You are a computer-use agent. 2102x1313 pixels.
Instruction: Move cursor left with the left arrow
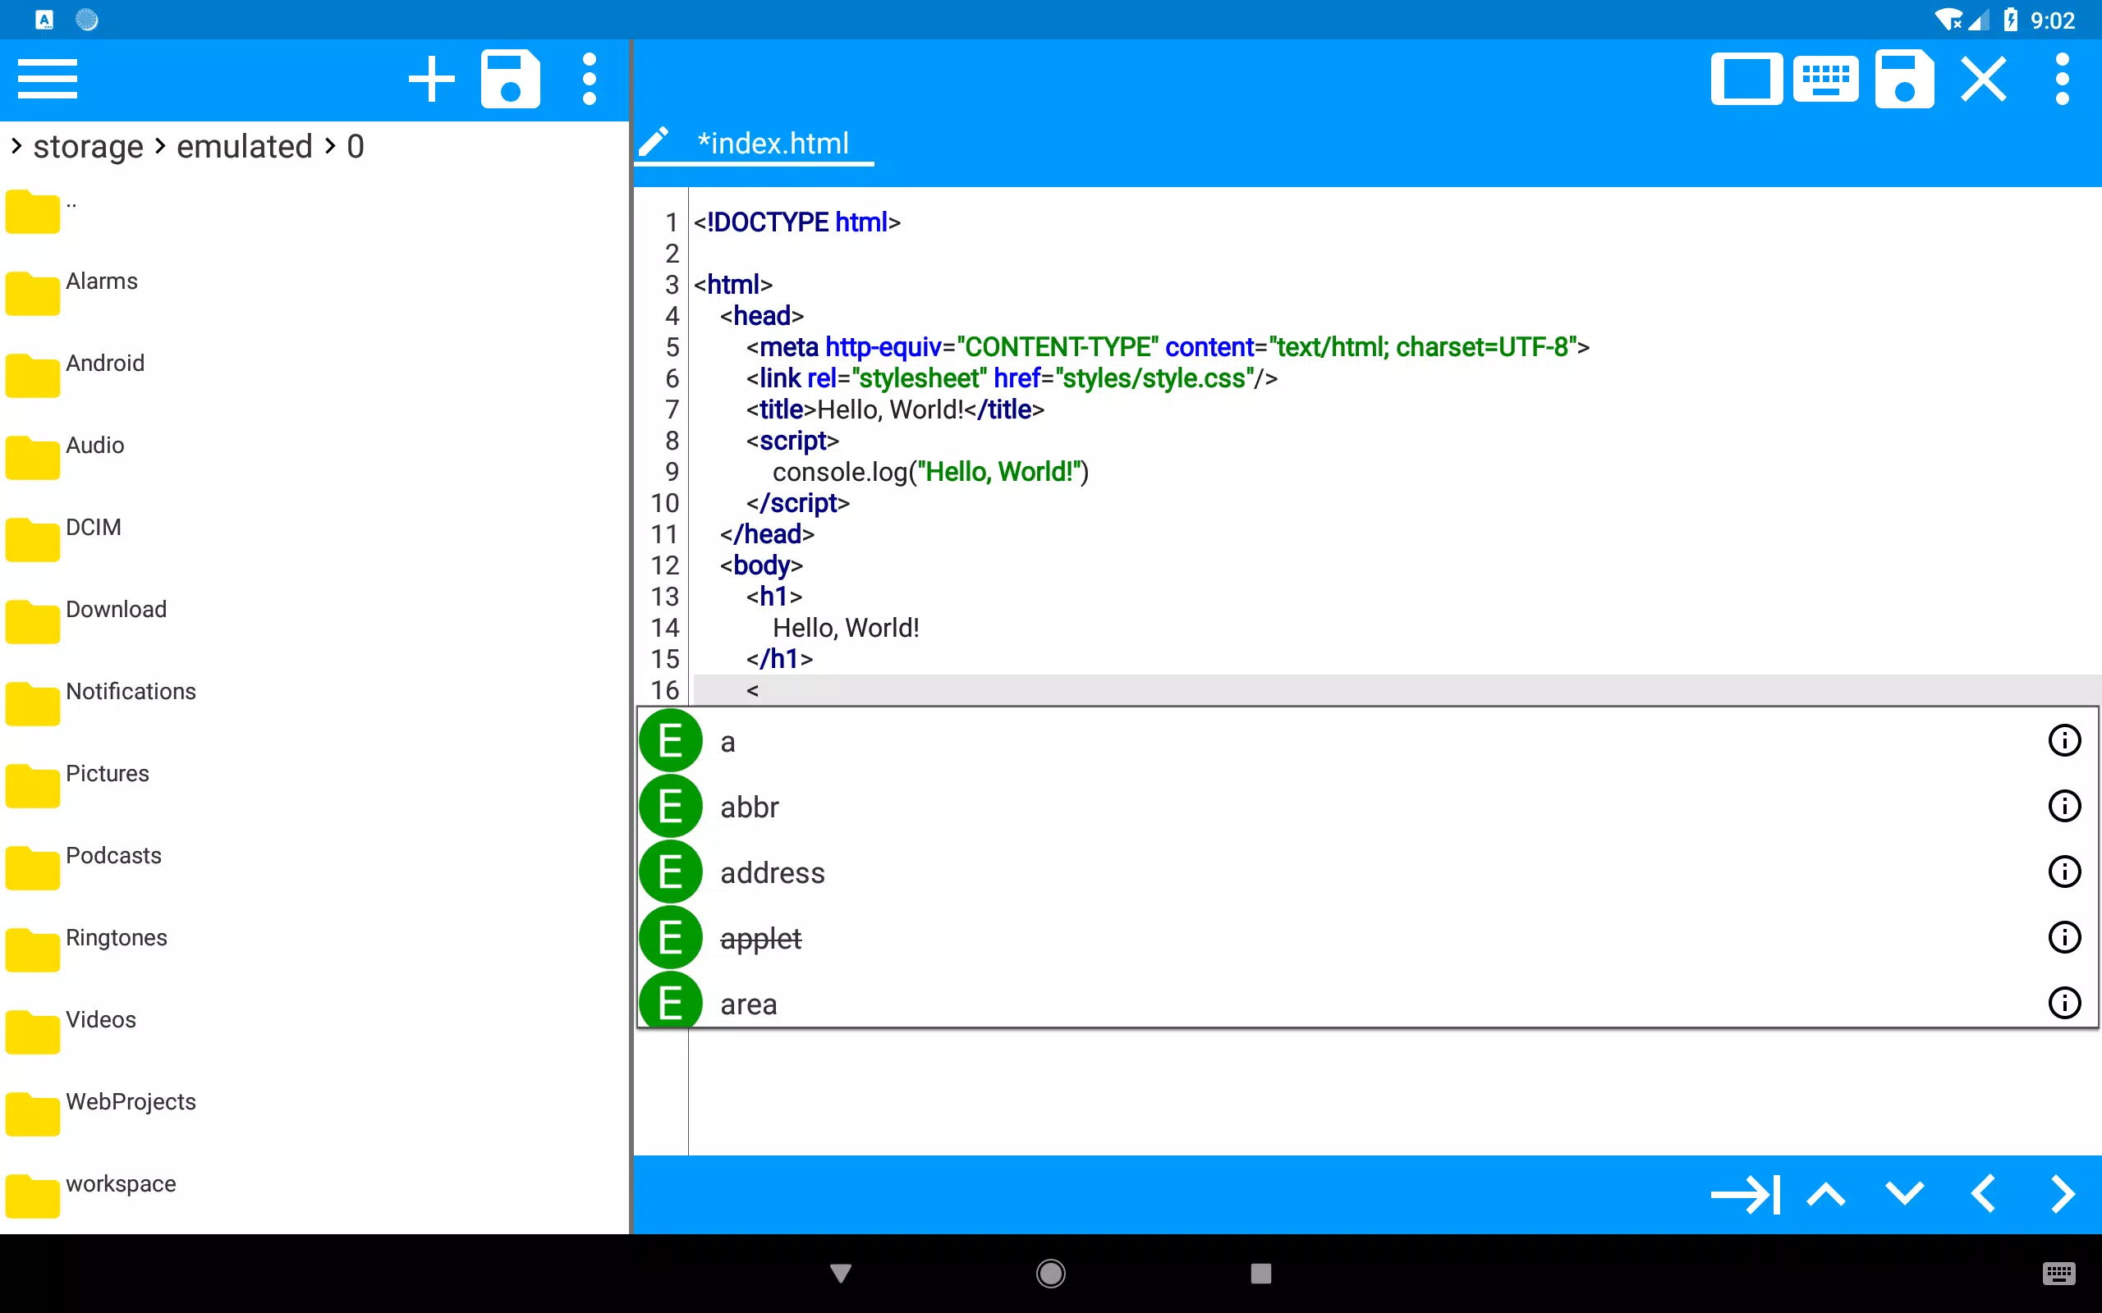click(1983, 1195)
